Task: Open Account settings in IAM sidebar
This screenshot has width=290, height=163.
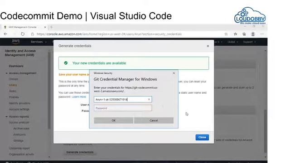Action: point(19,110)
